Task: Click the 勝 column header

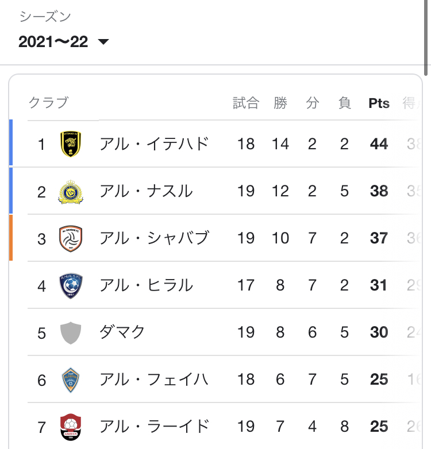Action: point(280,103)
